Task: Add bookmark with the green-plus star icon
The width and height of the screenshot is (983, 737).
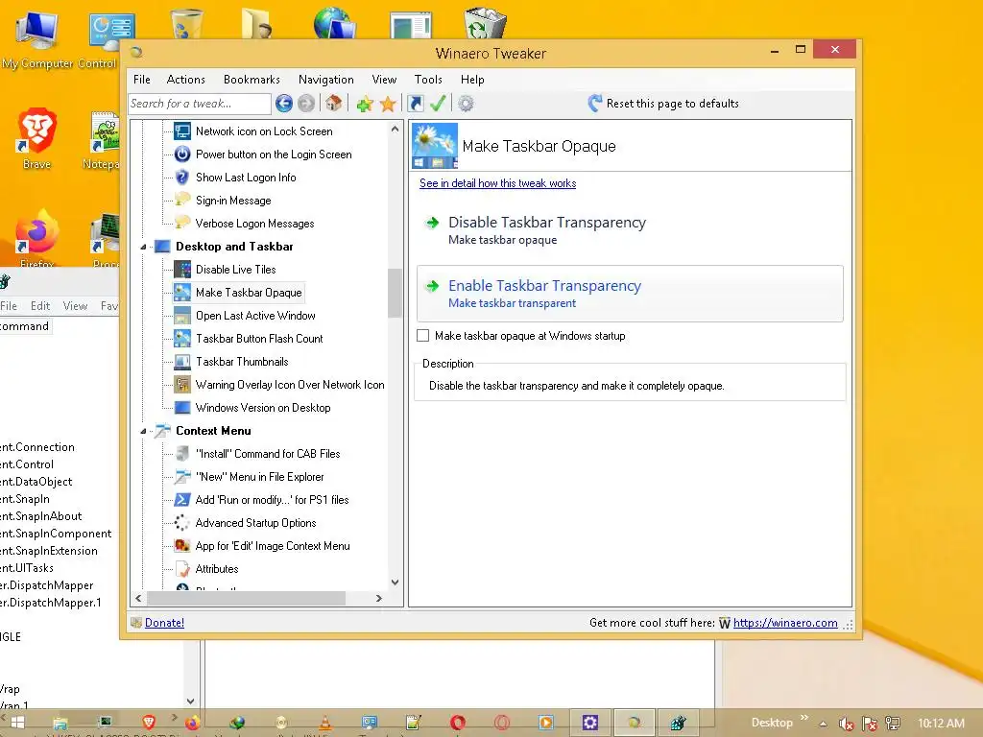Action: click(364, 104)
